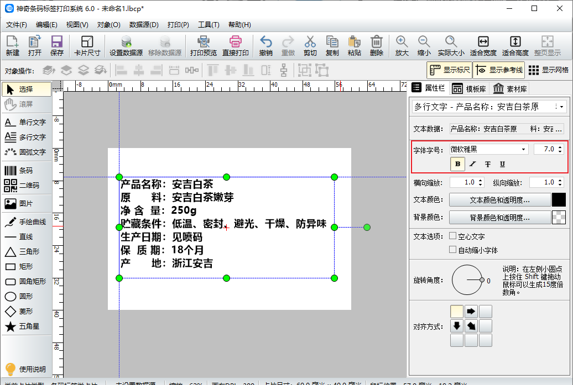Delete object with the 删除 trash icon

click(x=377, y=46)
